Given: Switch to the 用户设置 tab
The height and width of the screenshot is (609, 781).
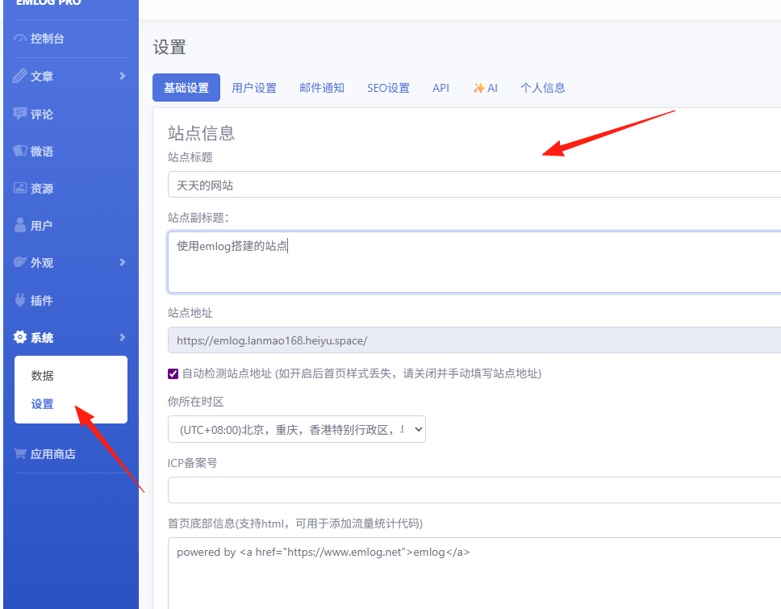Looking at the screenshot, I should tap(254, 88).
